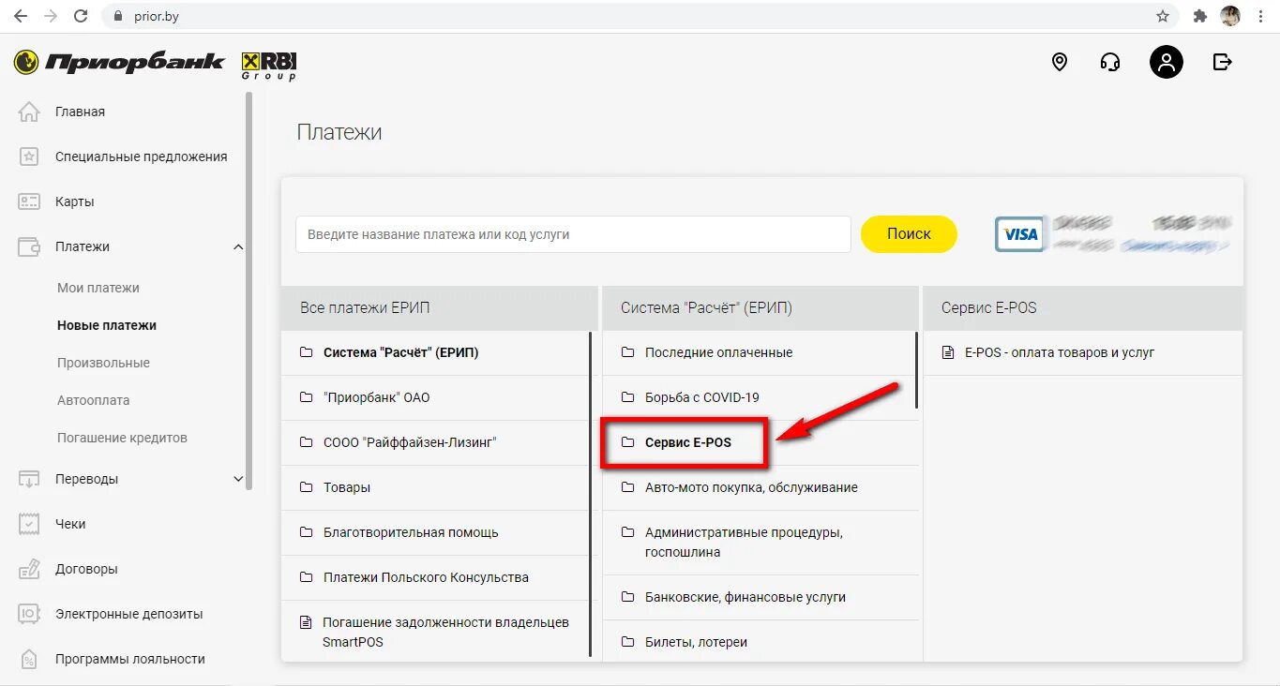Open the browser three-dot menu
The width and height of the screenshot is (1280, 686).
point(1261,16)
